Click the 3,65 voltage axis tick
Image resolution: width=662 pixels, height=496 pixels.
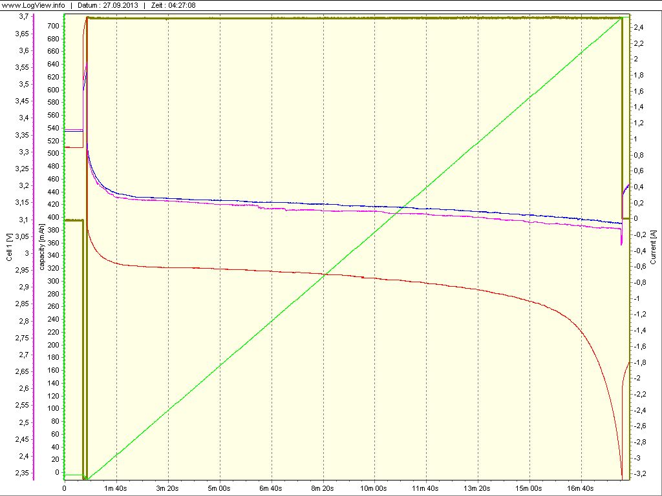(x=22, y=34)
